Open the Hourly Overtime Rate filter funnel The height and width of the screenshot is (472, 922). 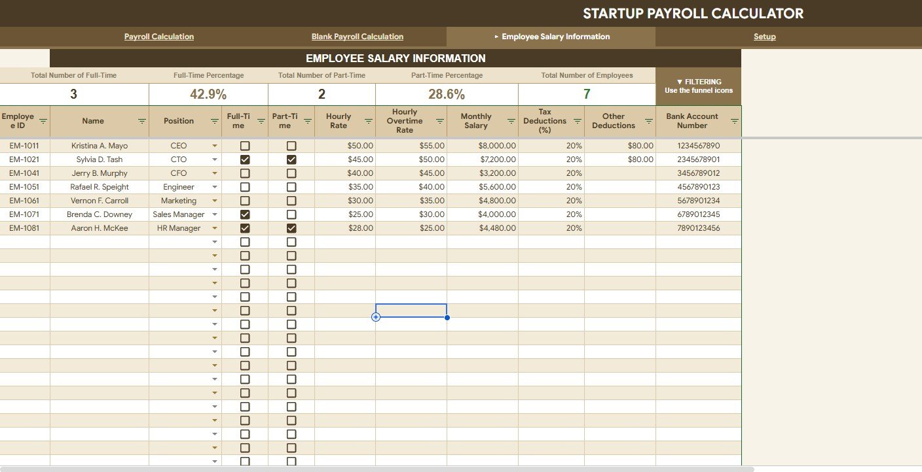[x=440, y=122]
